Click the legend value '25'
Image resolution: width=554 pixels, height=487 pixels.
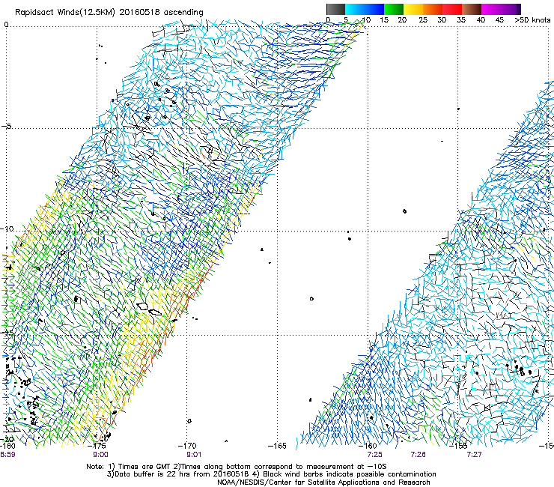[423, 19]
